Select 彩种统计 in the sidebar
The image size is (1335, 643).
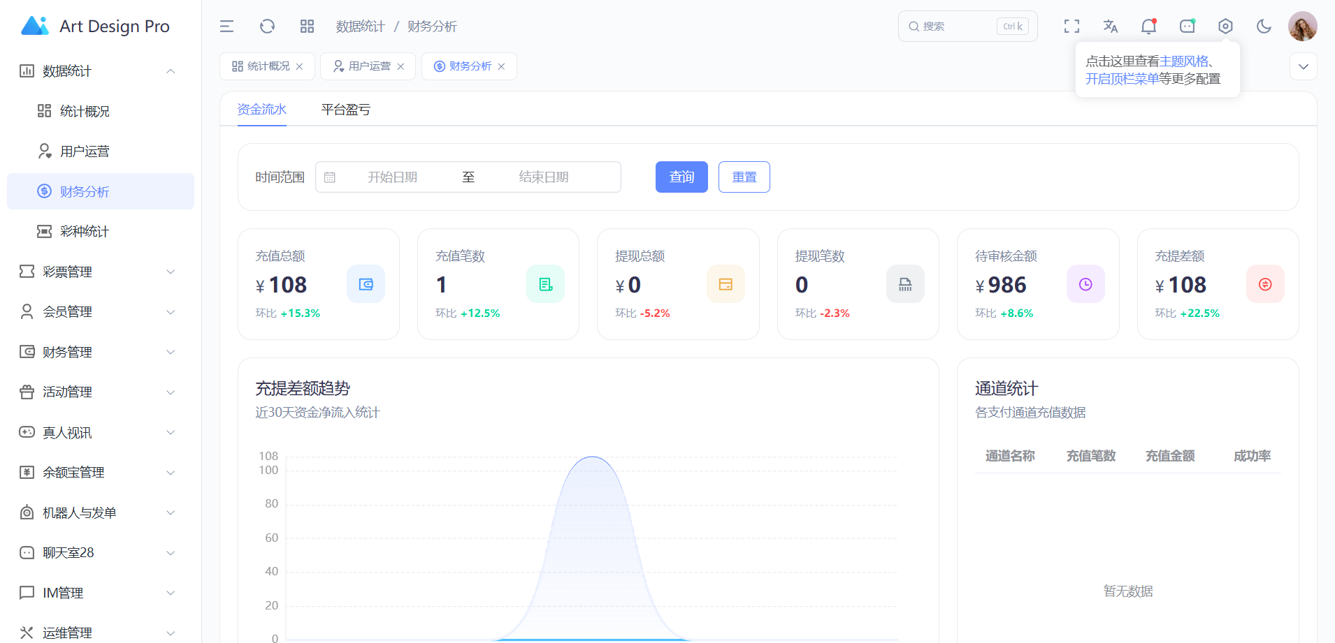[85, 232]
